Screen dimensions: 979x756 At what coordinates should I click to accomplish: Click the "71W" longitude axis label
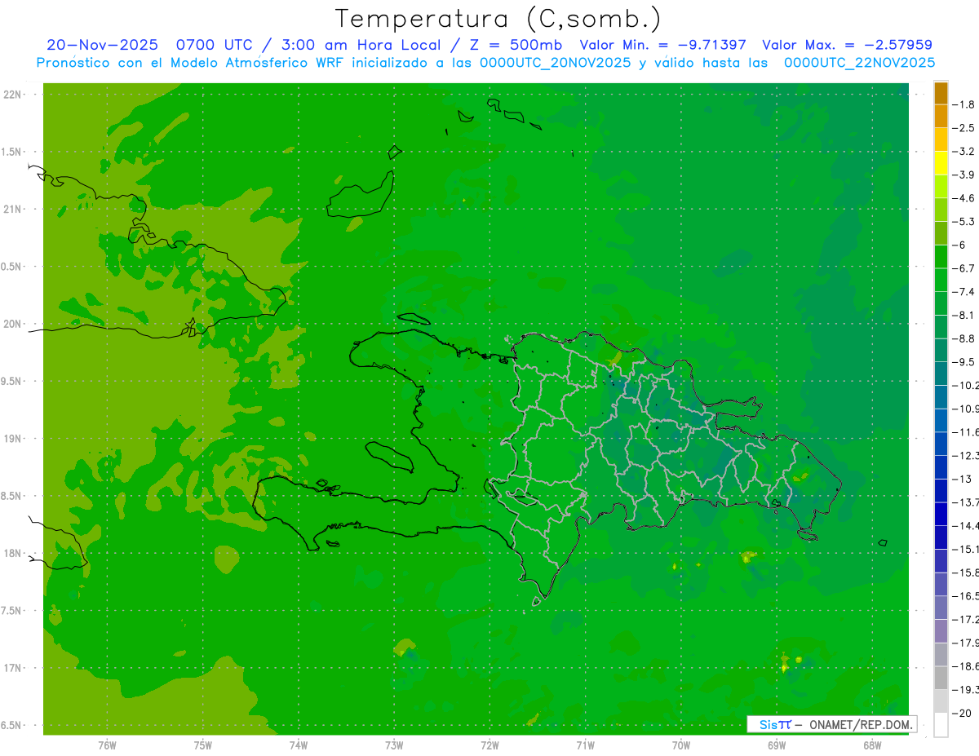pyautogui.click(x=585, y=745)
